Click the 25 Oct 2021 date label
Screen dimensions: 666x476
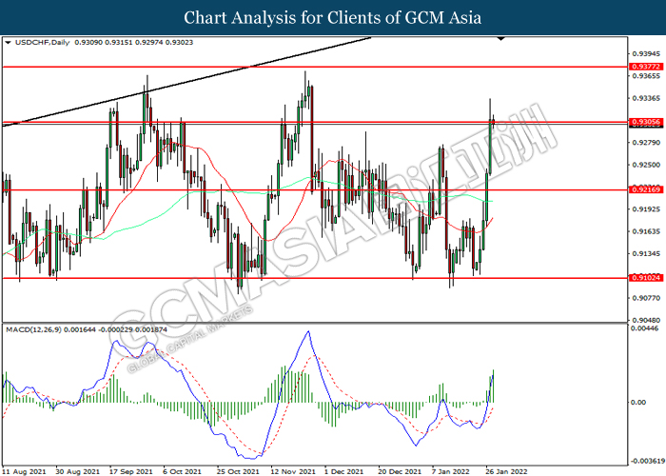click(238, 472)
